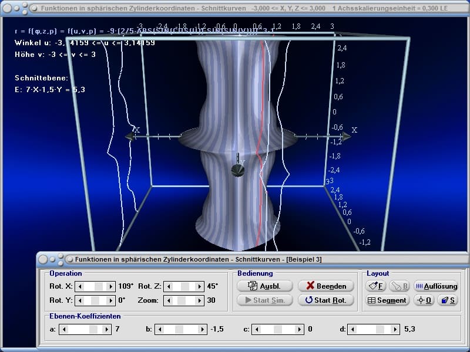Decrease Rot. Y with the left arrow
This screenshot has height=352, width=470.
80,300
